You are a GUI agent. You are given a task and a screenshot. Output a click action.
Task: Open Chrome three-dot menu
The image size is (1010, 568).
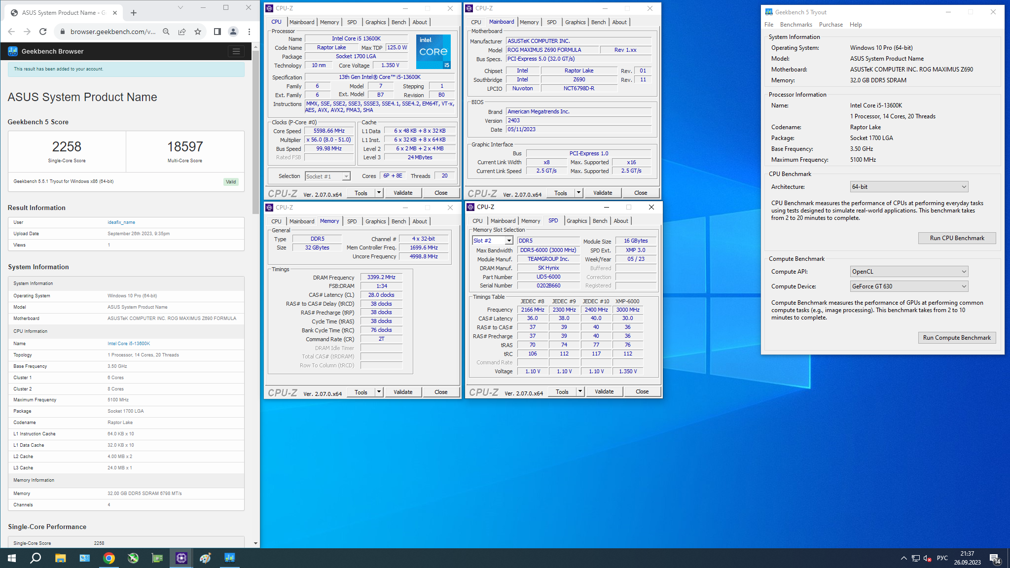pyautogui.click(x=250, y=32)
